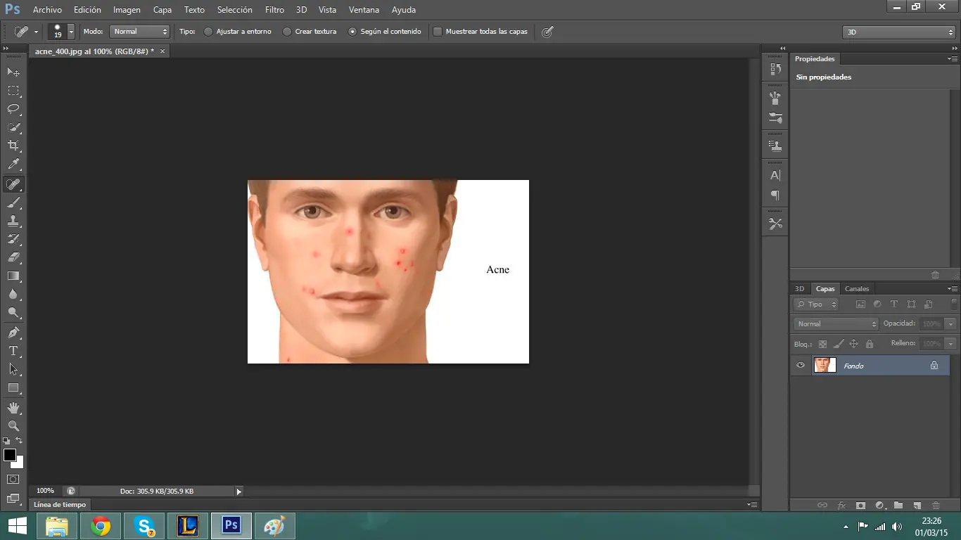The width and height of the screenshot is (961, 540).
Task: Open History panel icon in collapsed dock
Action: click(775, 69)
